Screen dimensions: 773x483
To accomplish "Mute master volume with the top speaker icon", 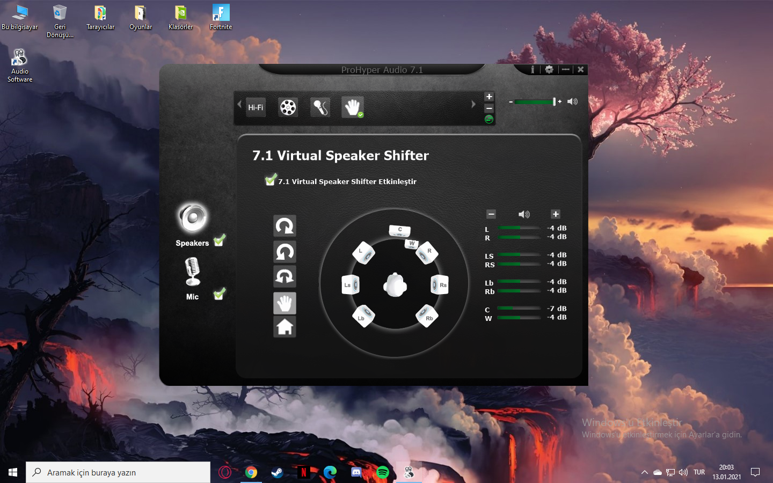I will click(x=573, y=101).
